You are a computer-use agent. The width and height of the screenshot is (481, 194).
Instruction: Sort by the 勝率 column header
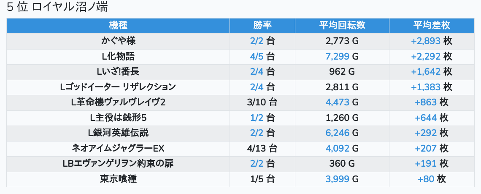coord(262,26)
